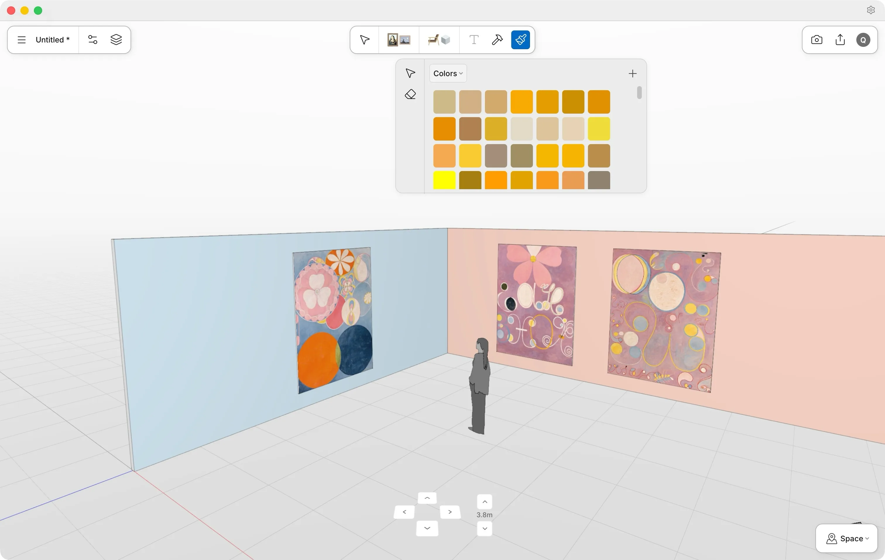Move right with navigation arrow
Image resolution: width=885 pixels, height=560 pixels.
click(x=450, y=512)
